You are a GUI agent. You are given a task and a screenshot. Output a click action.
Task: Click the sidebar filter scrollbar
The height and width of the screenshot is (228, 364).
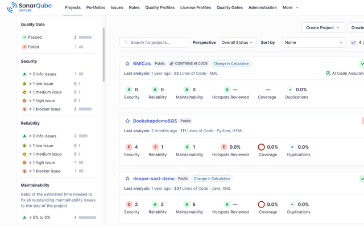point(104,55)
